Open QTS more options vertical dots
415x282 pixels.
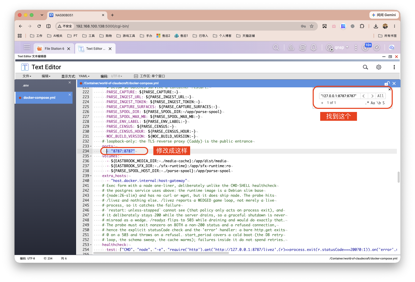[356, 47]
